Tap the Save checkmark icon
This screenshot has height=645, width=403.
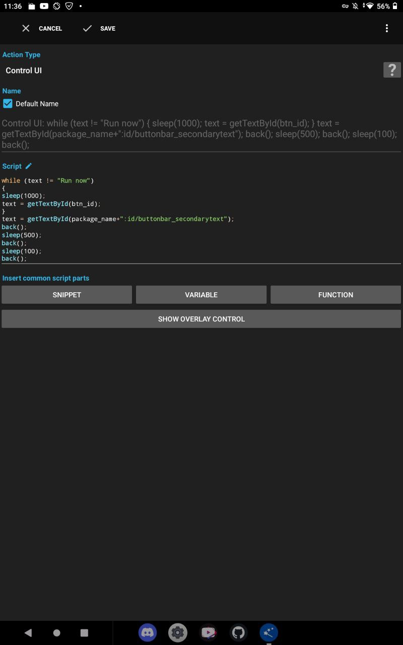87,28
